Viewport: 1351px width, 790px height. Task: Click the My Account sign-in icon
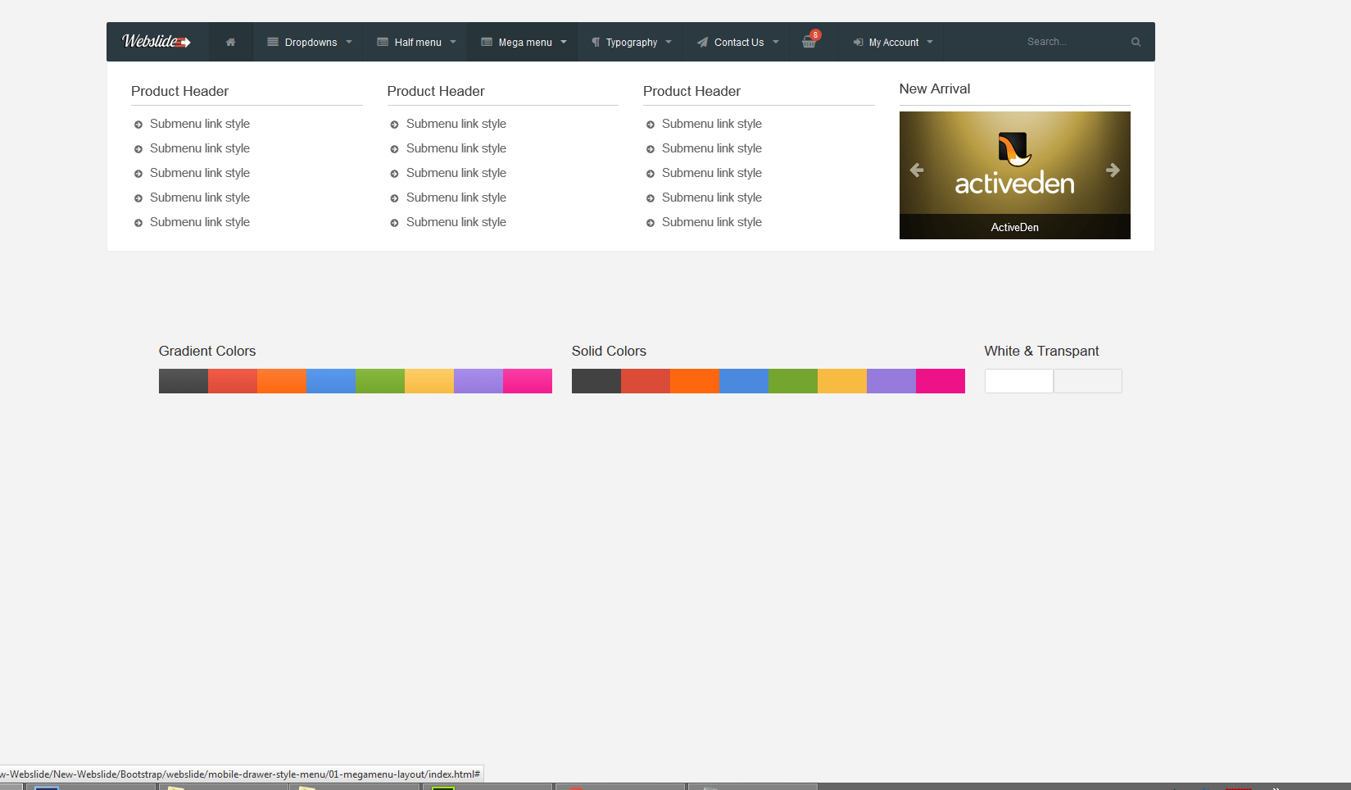tap(858, 42)
